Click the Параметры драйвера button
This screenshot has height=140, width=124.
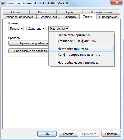(29, 43)
